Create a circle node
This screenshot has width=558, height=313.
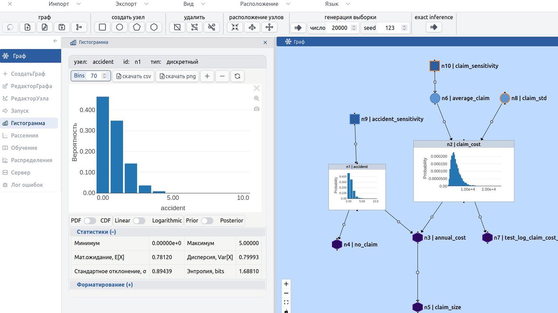coord(120,27)
